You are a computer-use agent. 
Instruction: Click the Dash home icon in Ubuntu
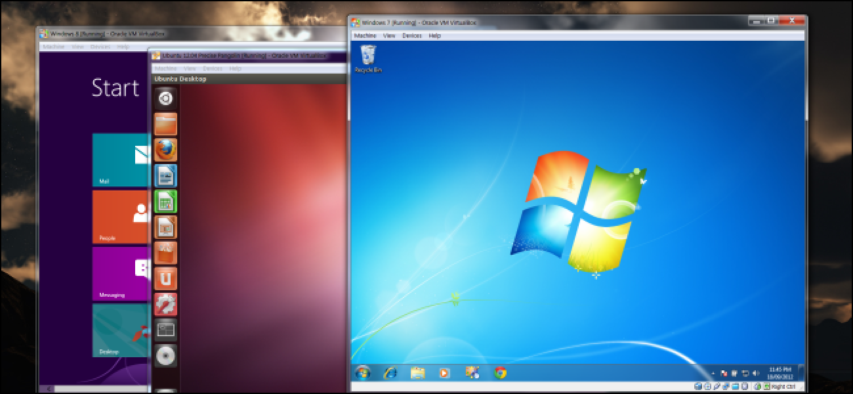coord(166,98)
